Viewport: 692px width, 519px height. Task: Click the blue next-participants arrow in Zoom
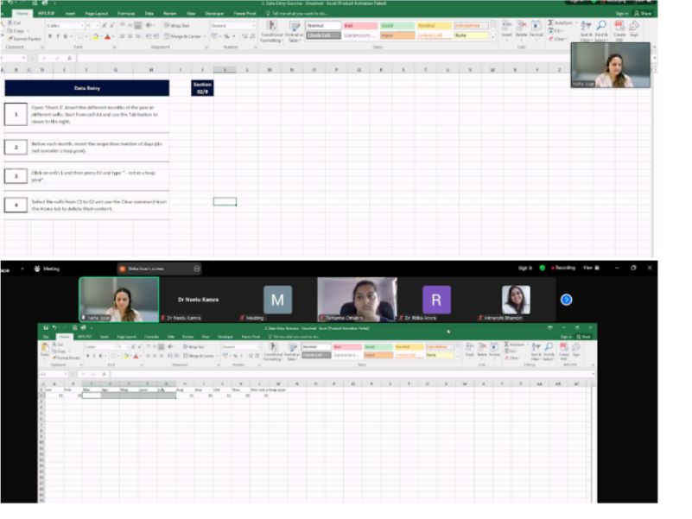tap(566, 299)
